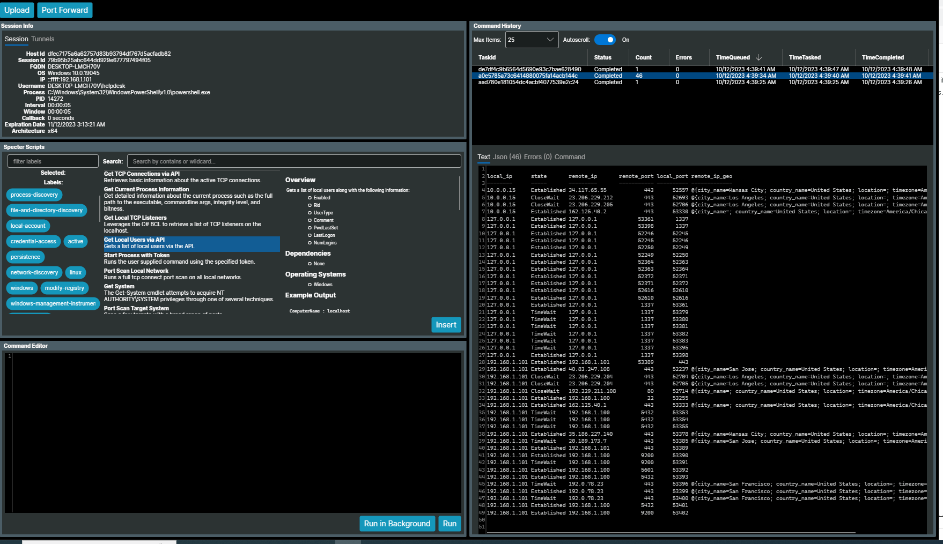This screenshot has width=943, height=544.
Task: Select task row de7df4c9b6564d5690e93c7bae628490
Action: (x=703, y=69)
